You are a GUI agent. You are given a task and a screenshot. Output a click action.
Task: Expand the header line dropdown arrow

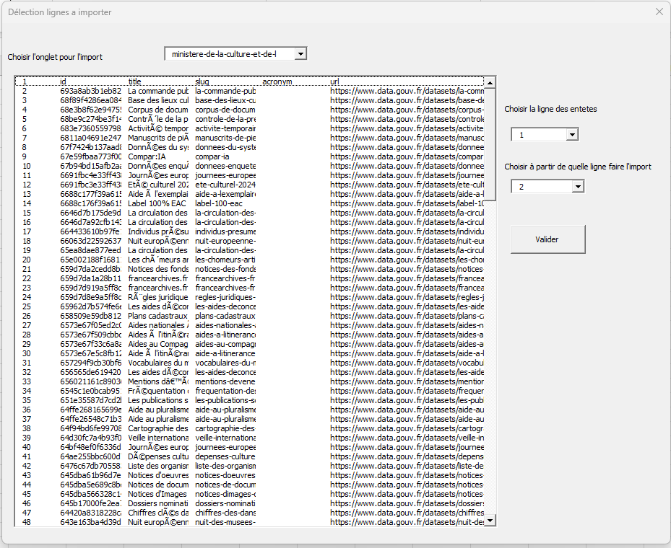[x=572, y=135]
